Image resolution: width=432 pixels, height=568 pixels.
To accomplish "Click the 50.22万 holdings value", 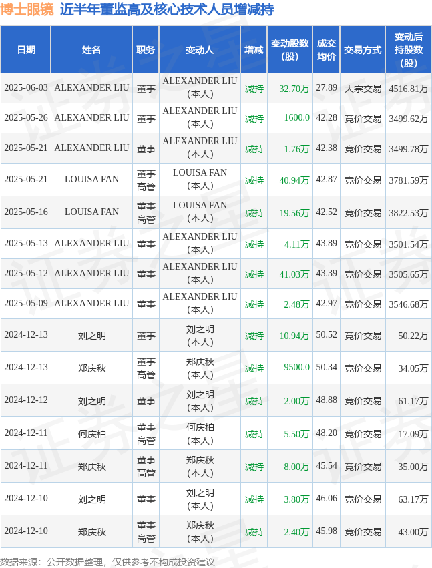I will tap(413, 336).
